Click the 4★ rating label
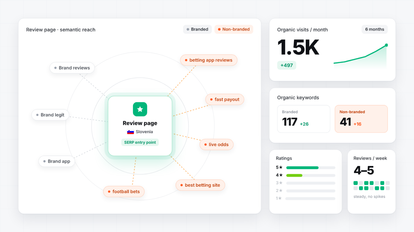 279,175
